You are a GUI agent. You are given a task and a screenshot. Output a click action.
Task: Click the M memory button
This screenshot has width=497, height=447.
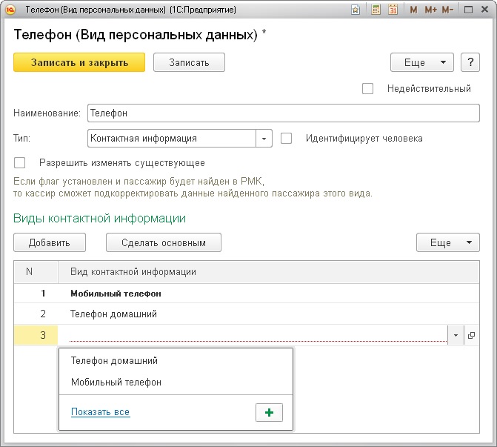(x=413, y=10)
